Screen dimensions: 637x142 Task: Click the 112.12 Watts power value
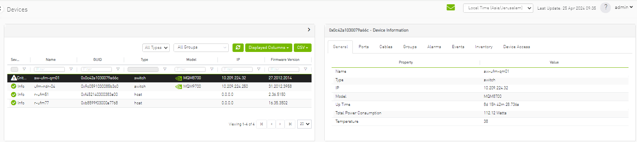(495, 113)
